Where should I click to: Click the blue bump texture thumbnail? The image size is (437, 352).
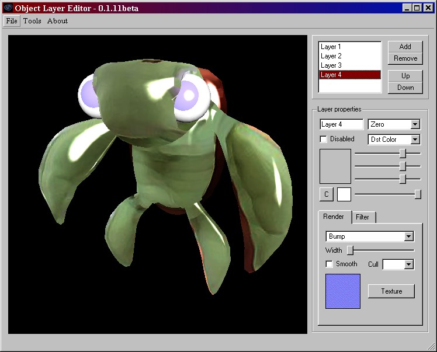point(343,291)
